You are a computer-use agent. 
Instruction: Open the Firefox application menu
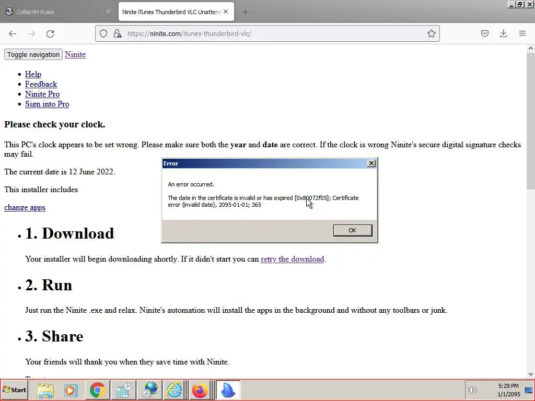[522, 33]
